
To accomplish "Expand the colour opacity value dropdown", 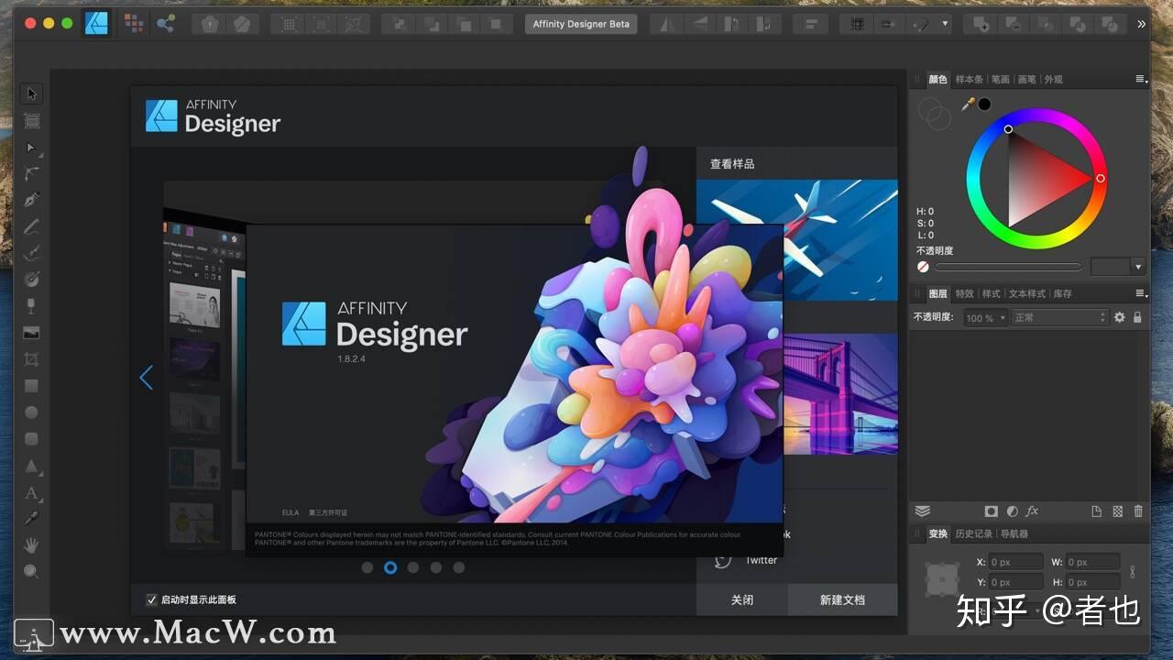I will click(1138, 267).
